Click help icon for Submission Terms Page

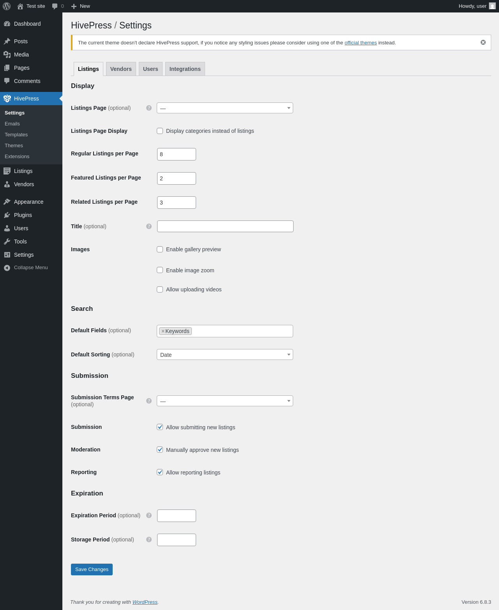click(149, 401)
